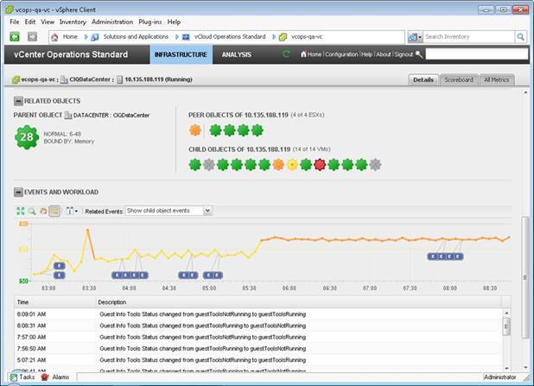Click the Solutions and Applications breadcrumb icon
Viewport: 534px width, 386px height.
point(95,37)
